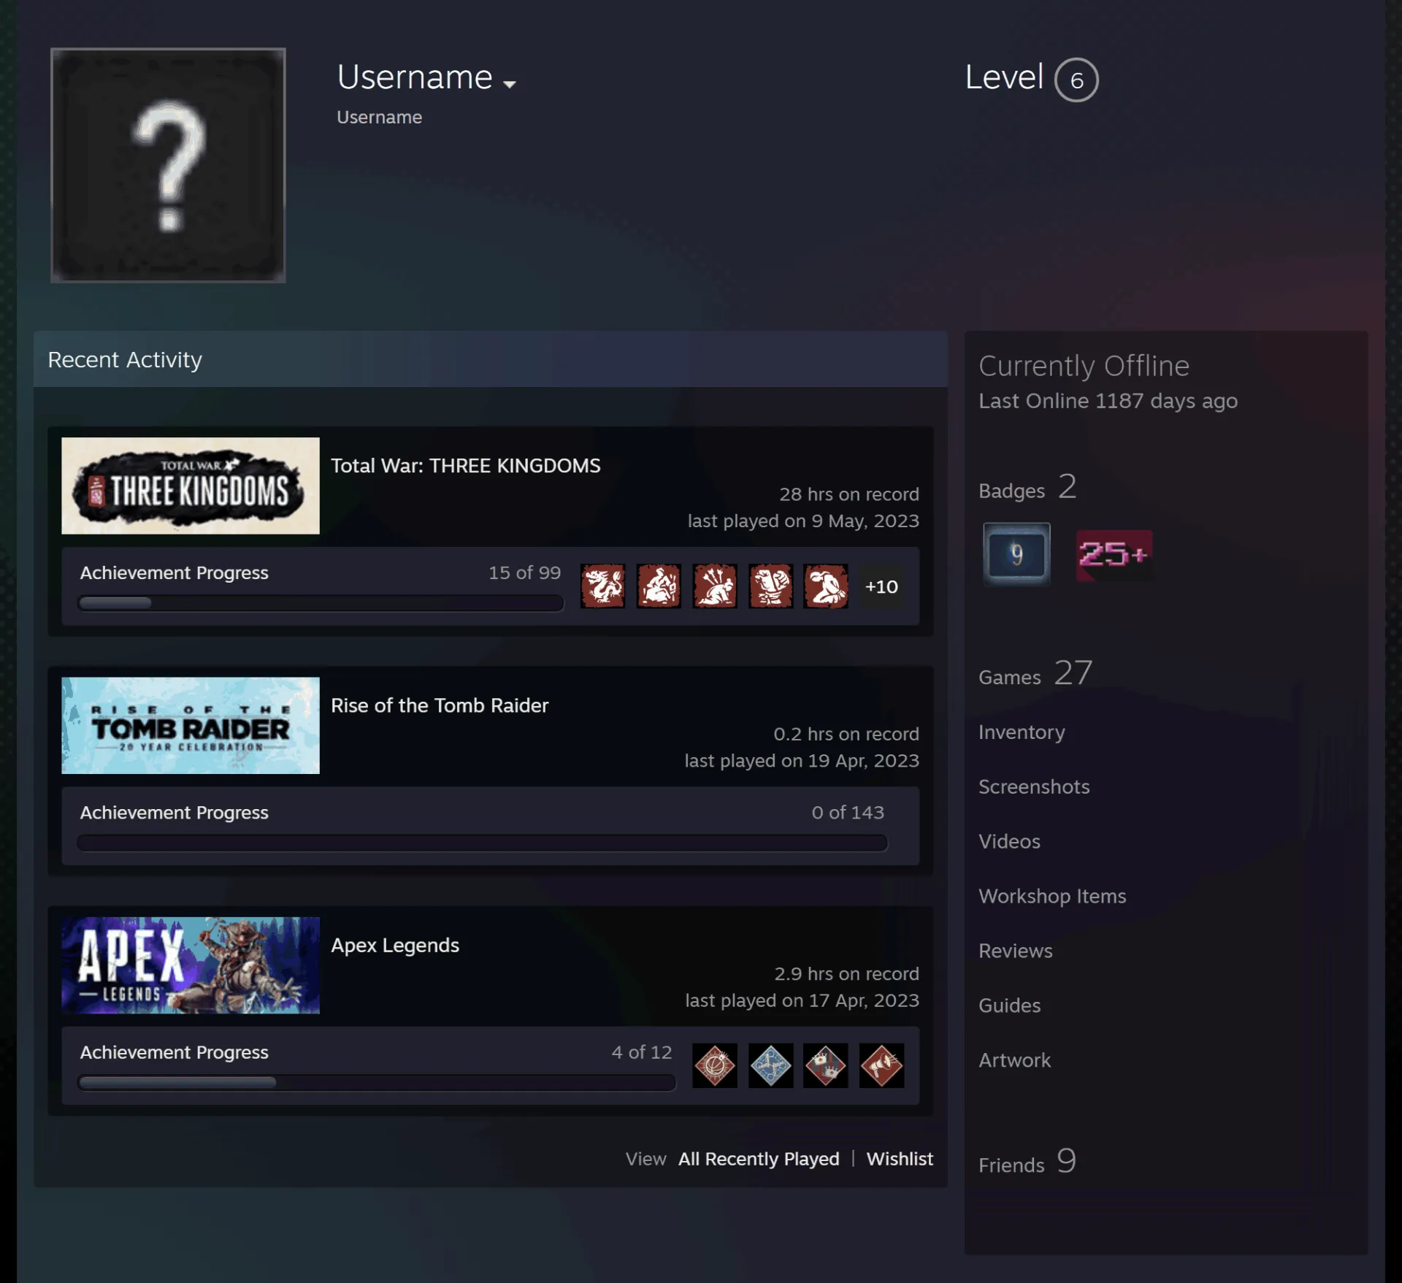The height and width of the screenshot is (1283, 1402).
Task: Click '0 of 143' achievement count
Action: [848, 812]
